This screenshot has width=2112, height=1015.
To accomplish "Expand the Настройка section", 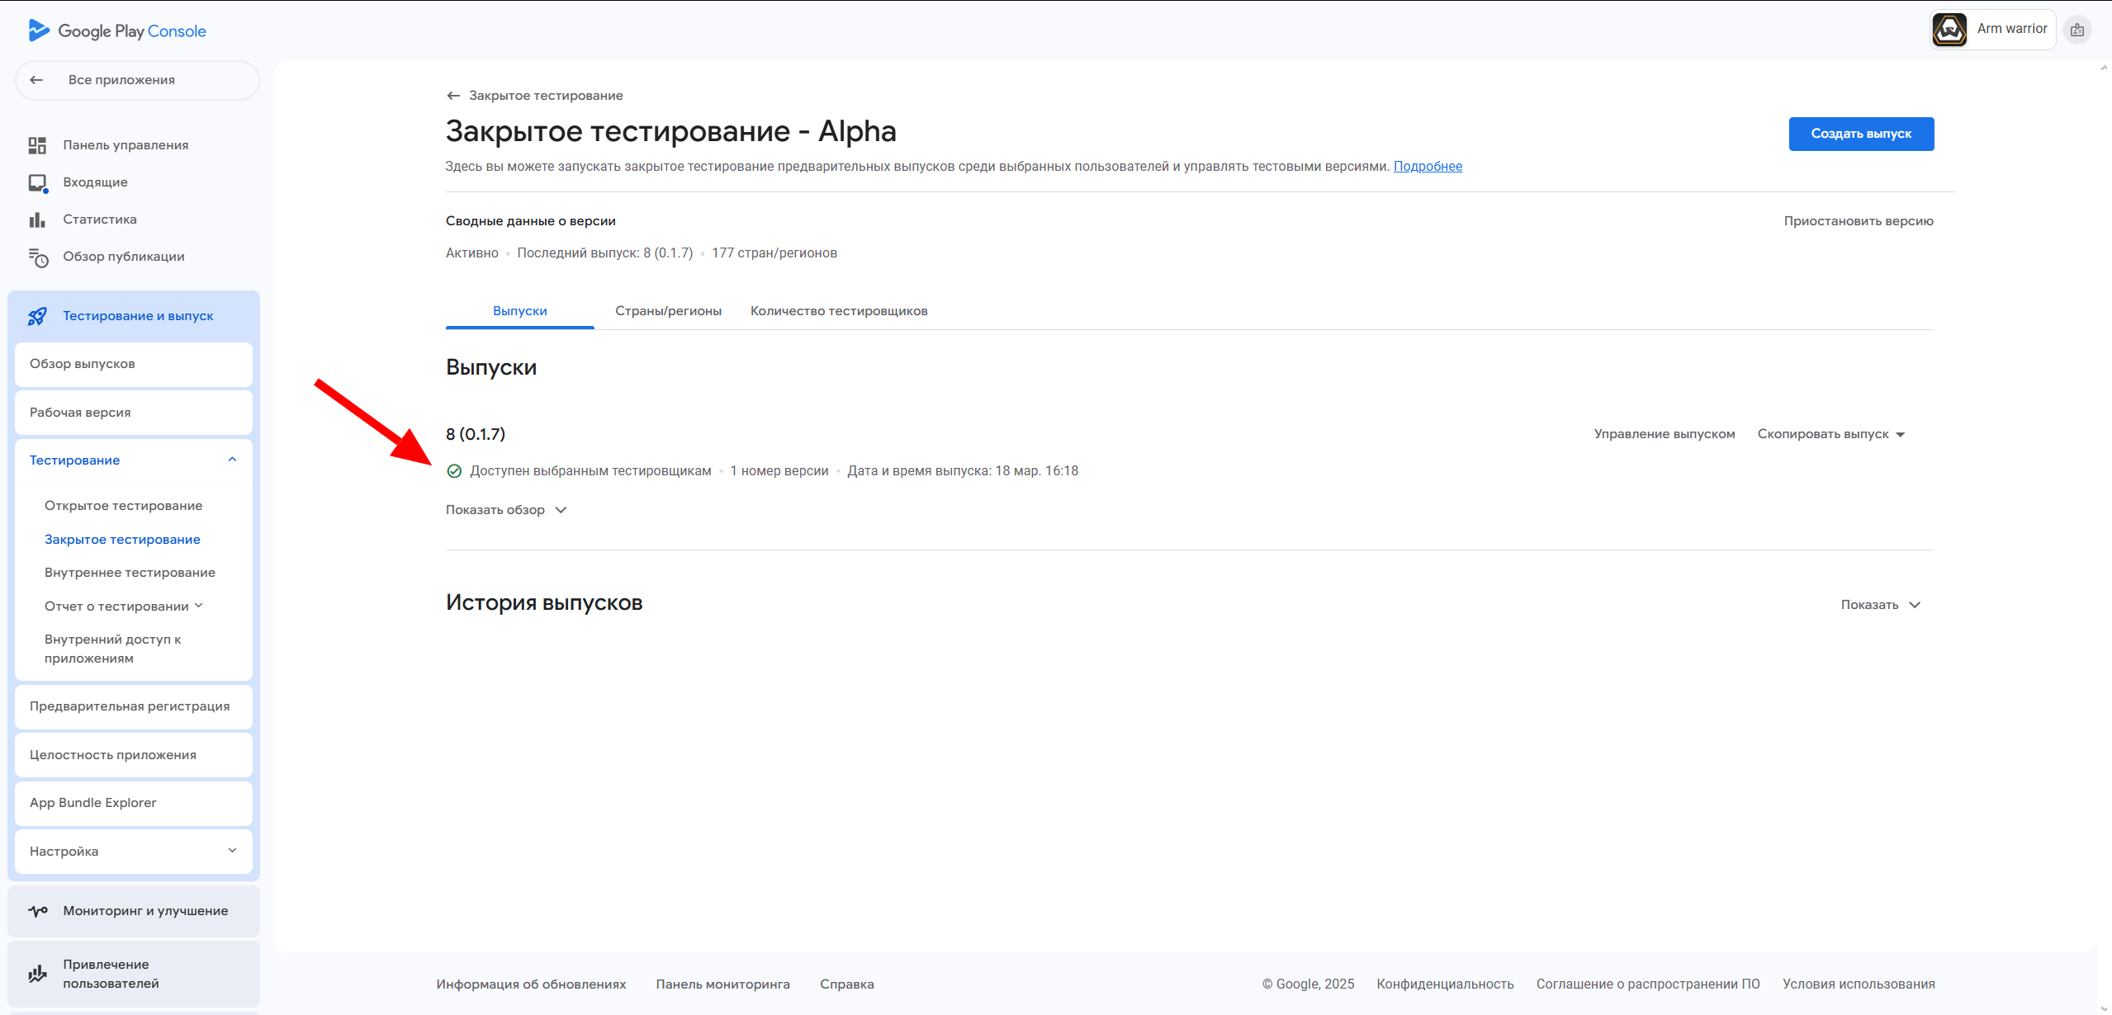I will coord(232,851).
